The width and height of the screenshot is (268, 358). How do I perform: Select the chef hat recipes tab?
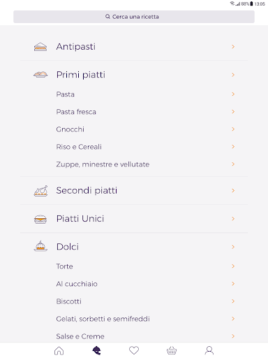tap(96, 350)
